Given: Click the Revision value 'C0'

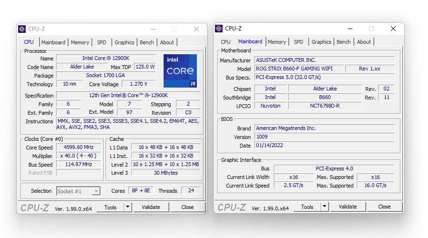Looking at the screenshot, I should pyautogui.click(x=188, y=112).
